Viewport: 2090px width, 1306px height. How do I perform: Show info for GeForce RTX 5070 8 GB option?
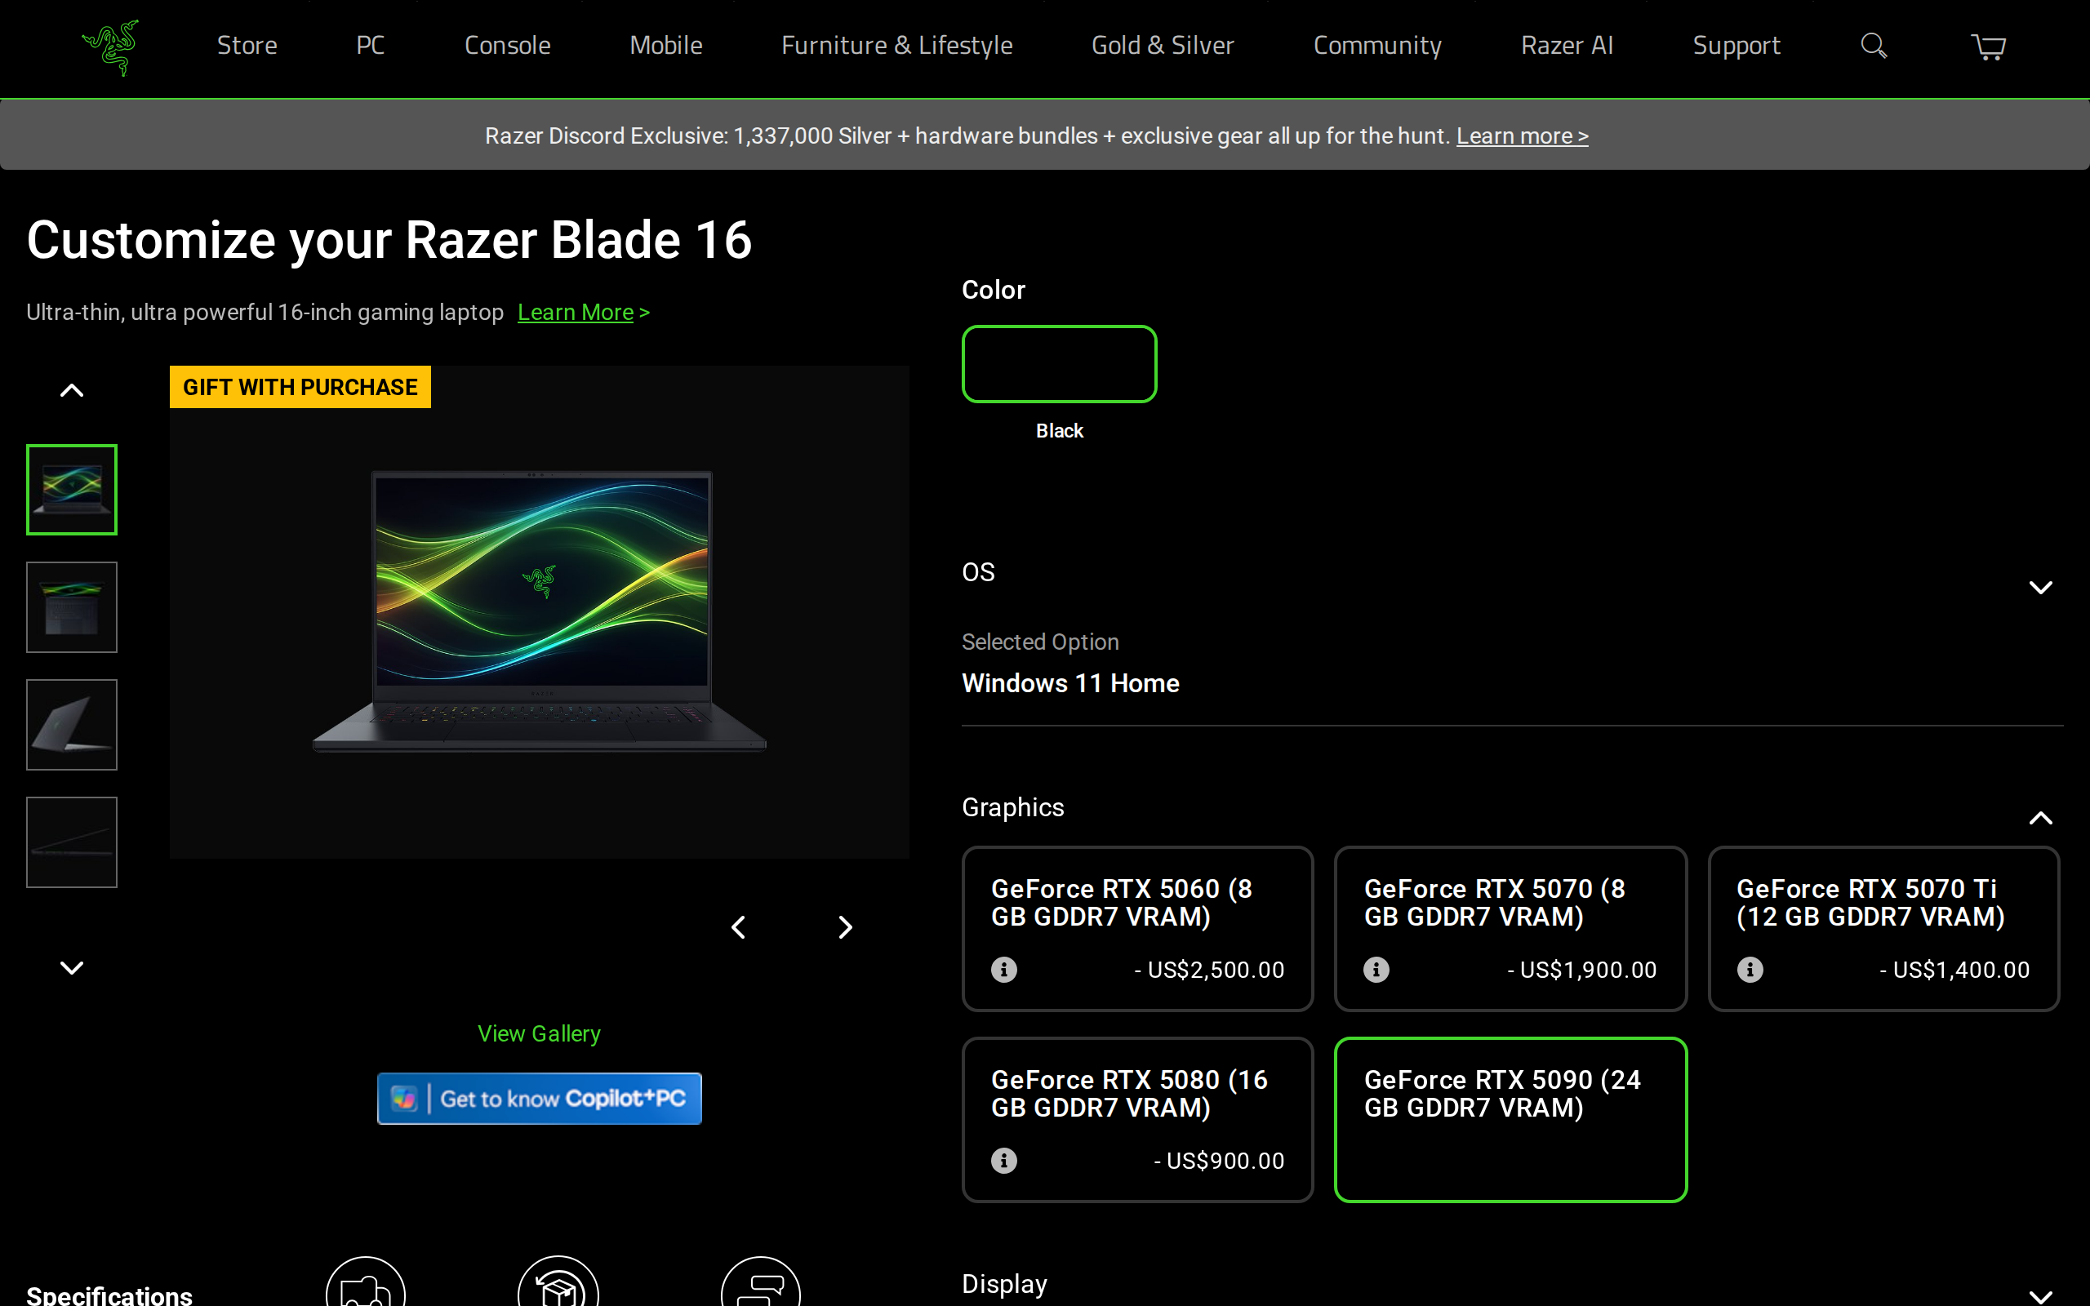[1376, 969]
